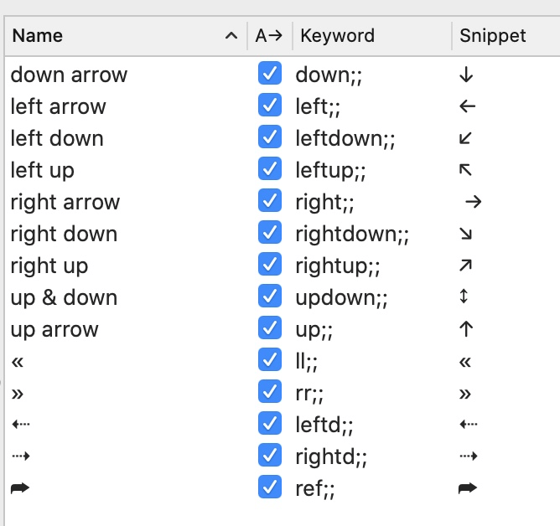Select the up-down double arrow snippet

tap(465, 298)
